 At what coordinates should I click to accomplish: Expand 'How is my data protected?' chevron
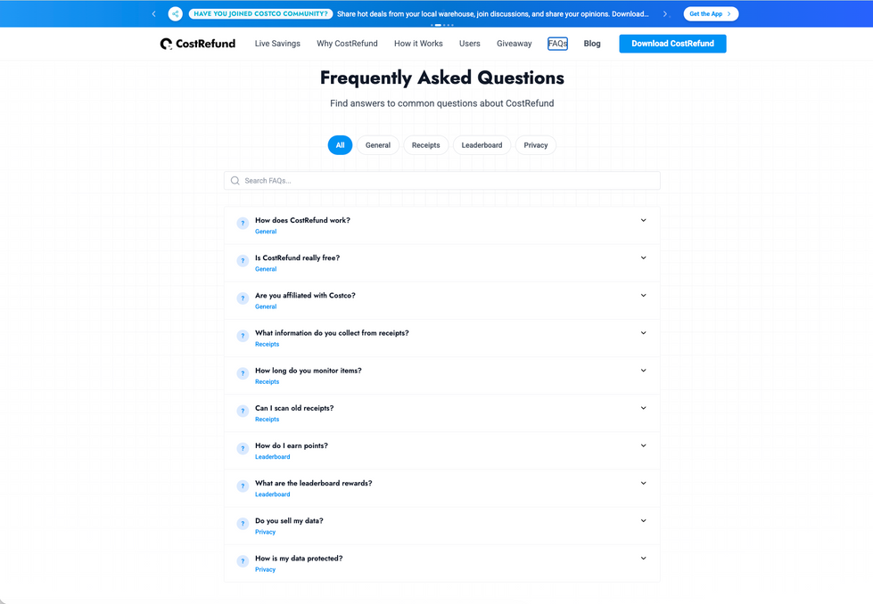pos(643,559)
